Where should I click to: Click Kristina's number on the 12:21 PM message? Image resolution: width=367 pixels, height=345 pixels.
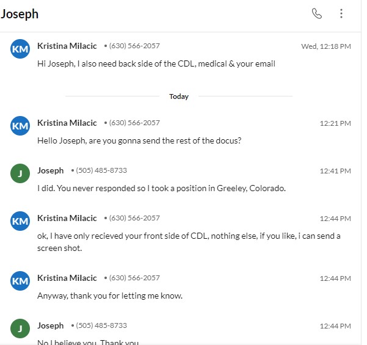pyautogui.click(x=134, y=123)
